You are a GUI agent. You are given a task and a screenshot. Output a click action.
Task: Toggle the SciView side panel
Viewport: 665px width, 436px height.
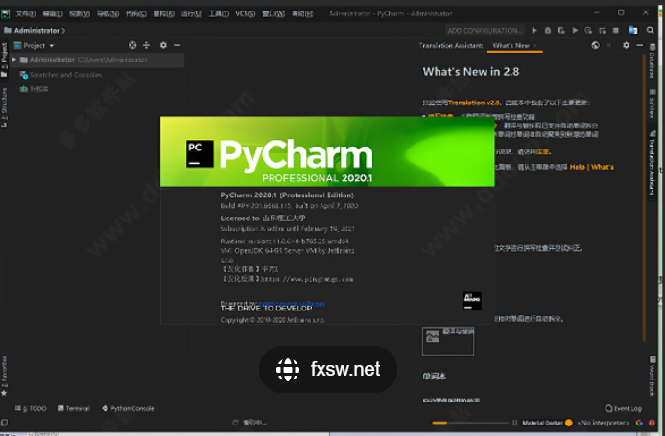pos(652,106)
